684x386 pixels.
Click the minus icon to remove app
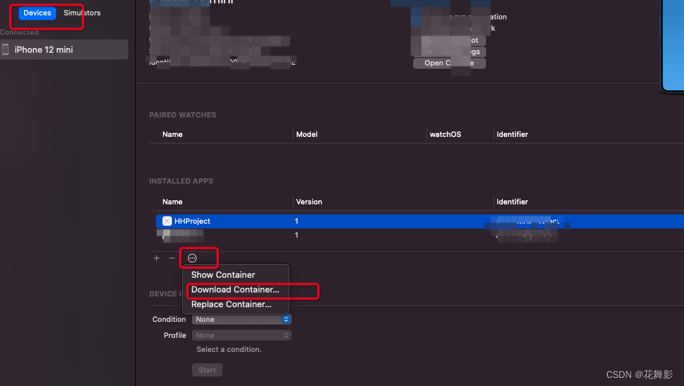coord(173,258)
